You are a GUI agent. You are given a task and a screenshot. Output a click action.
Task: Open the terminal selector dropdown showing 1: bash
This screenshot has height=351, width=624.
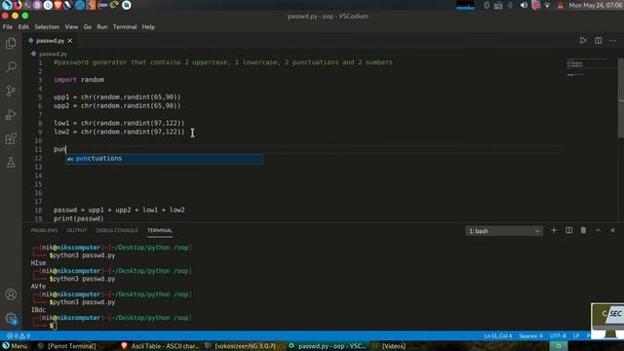[x=504, y=231]
